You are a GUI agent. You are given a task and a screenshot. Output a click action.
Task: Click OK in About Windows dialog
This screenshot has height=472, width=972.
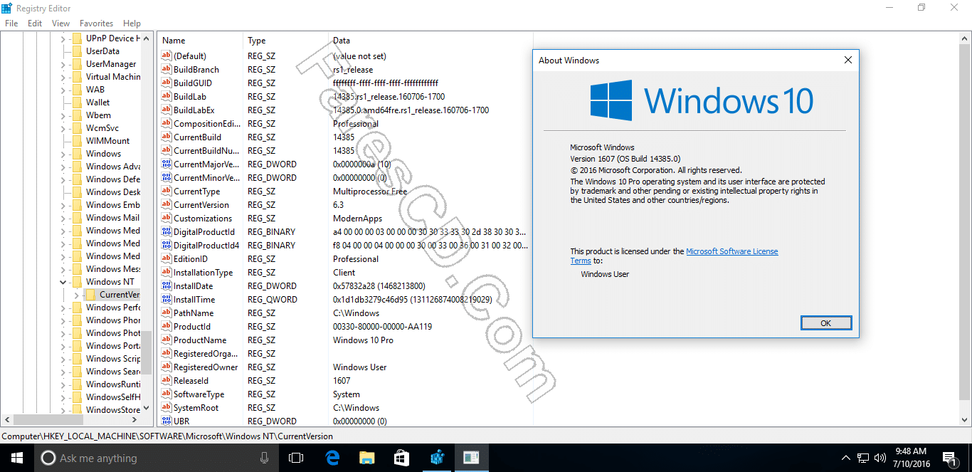click(x=825, y=323)
